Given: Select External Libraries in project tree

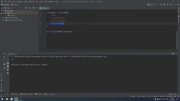Looking at the screenshot, I should (13, 18).
